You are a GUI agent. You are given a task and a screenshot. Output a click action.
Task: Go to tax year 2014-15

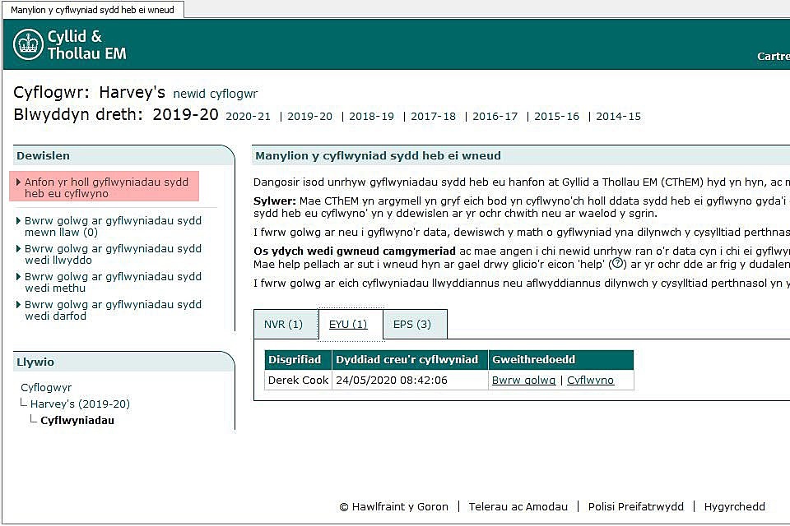(618, 117)
